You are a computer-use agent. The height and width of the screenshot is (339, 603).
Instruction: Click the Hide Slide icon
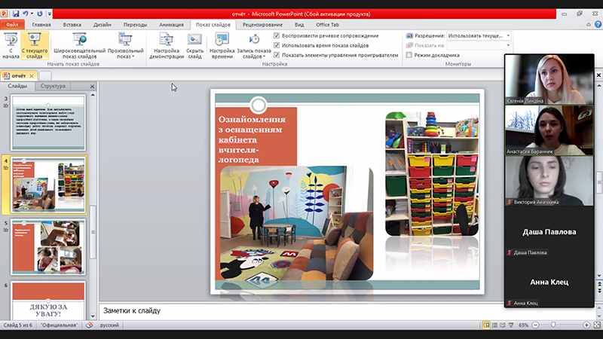(x=194, y=45)
